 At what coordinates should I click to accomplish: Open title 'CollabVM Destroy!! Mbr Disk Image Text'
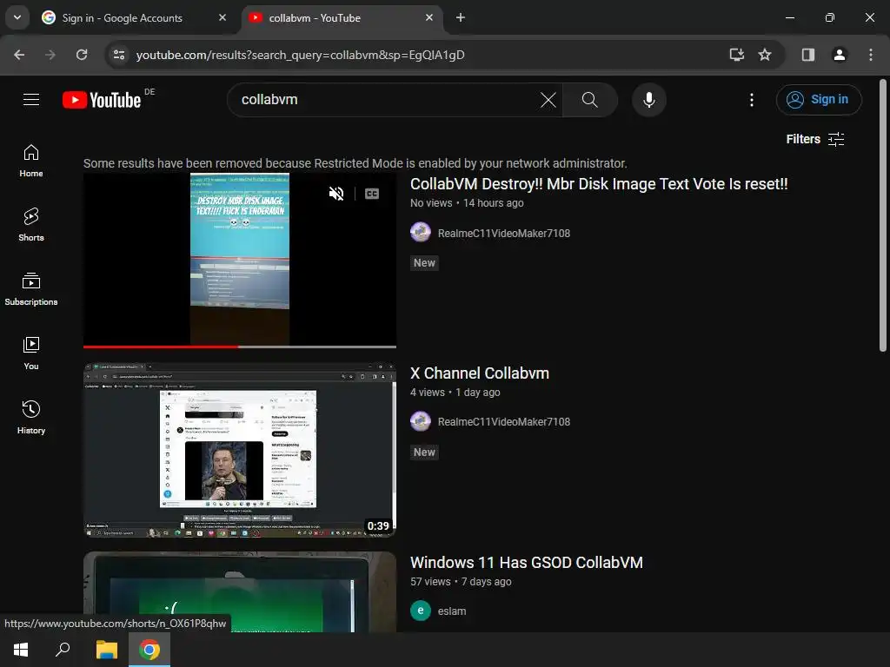[x=599, y=184]
